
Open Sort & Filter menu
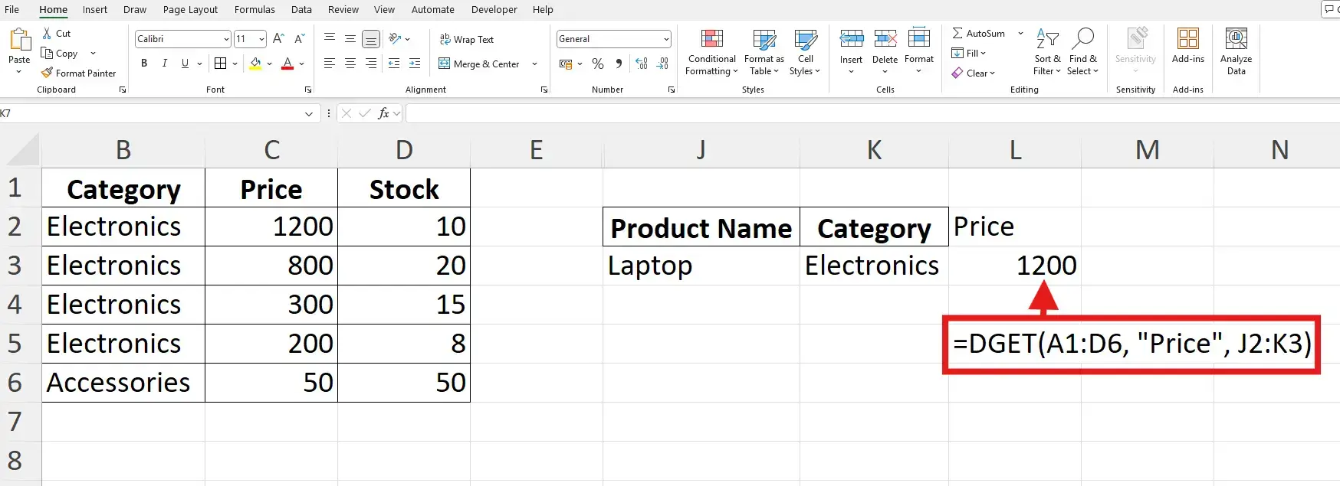click(1047, 52)
